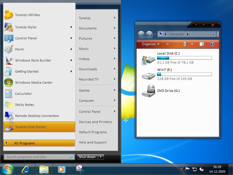Screen dimensions: 233x175
Task: Open Windows Media Player from the taskbar
Action: pos(61,169)
